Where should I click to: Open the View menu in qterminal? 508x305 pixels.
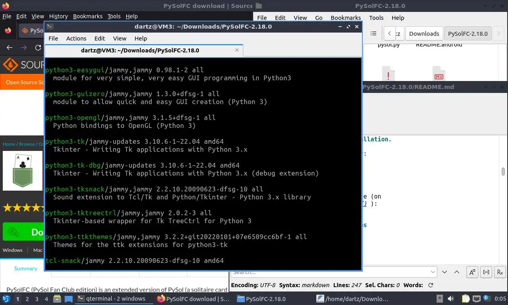(x=119, y=39)
